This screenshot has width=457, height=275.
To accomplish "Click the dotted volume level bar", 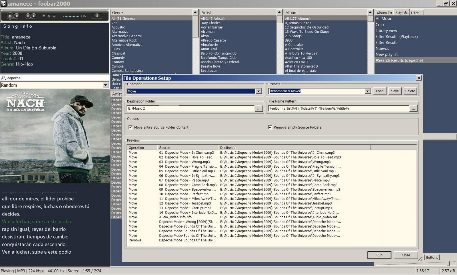I will click(71, 16).
